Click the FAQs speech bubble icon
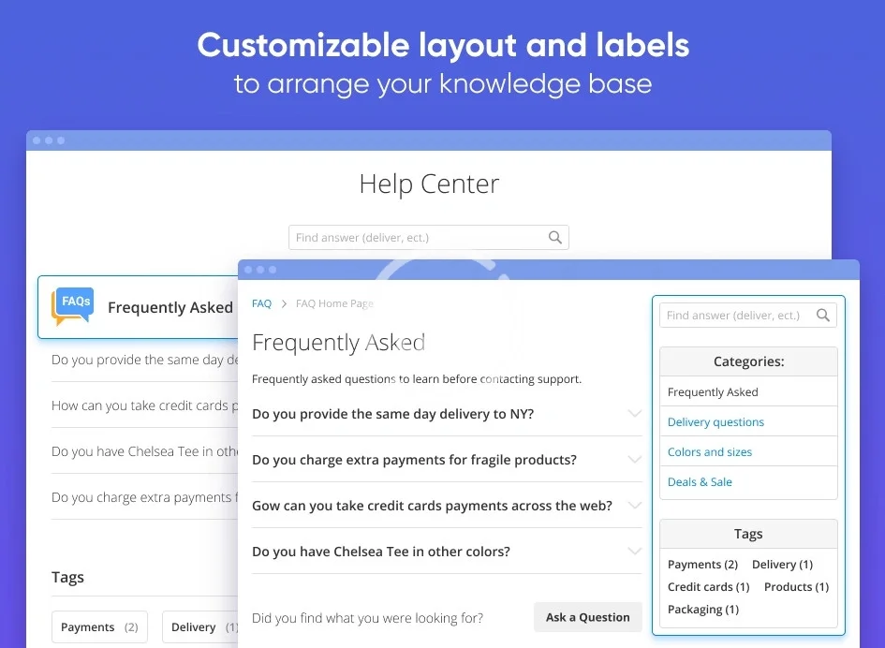885x648 pixels. click(72, 306)
